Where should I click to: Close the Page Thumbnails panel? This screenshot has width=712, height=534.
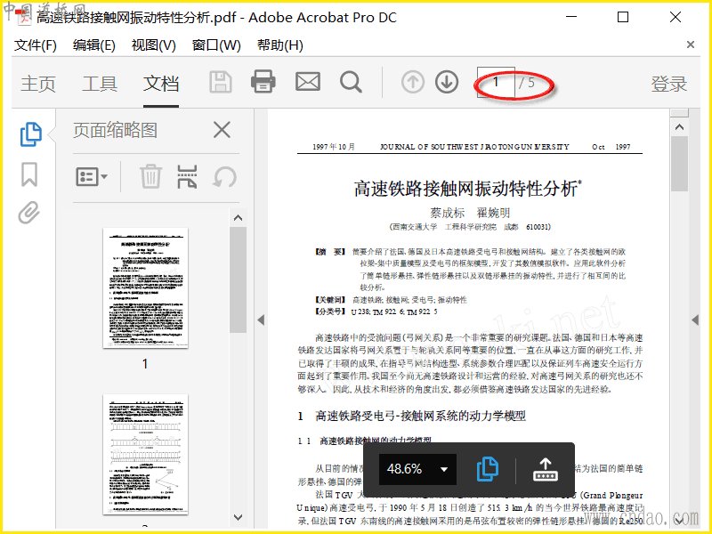click(222, 130)
